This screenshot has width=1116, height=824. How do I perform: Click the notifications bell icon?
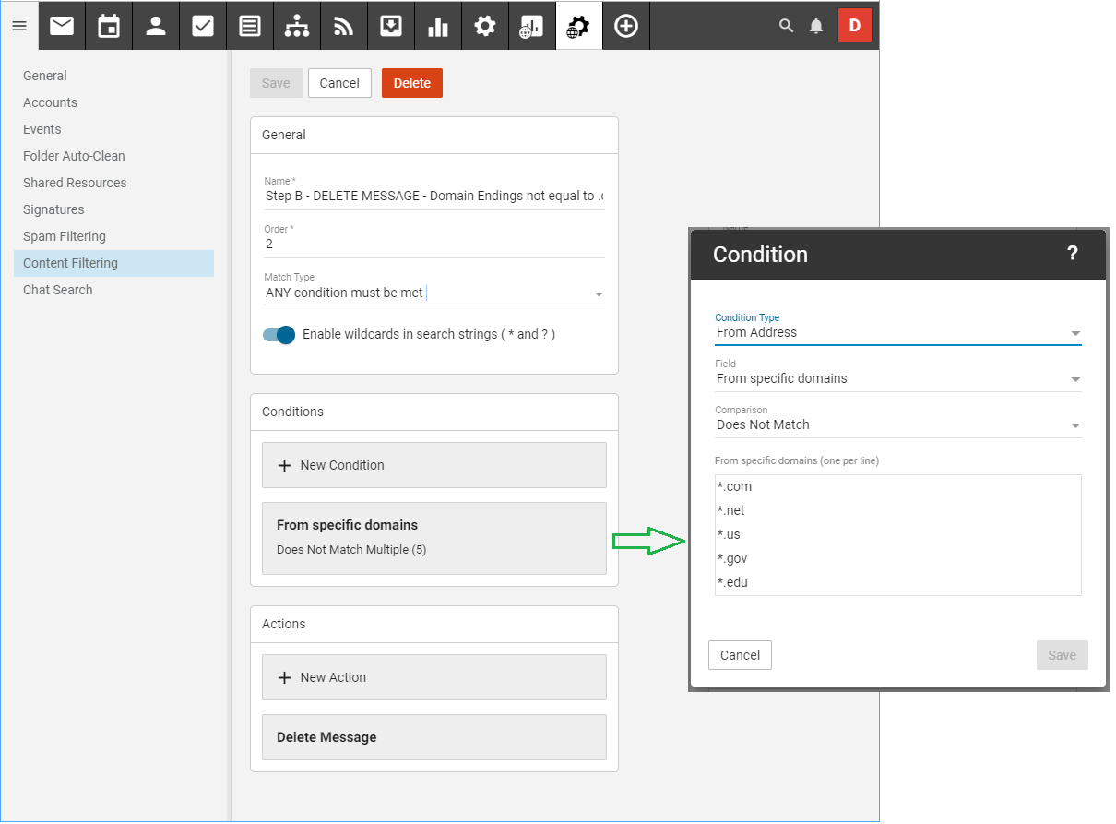pyautogui.click(x=816, y=26)
